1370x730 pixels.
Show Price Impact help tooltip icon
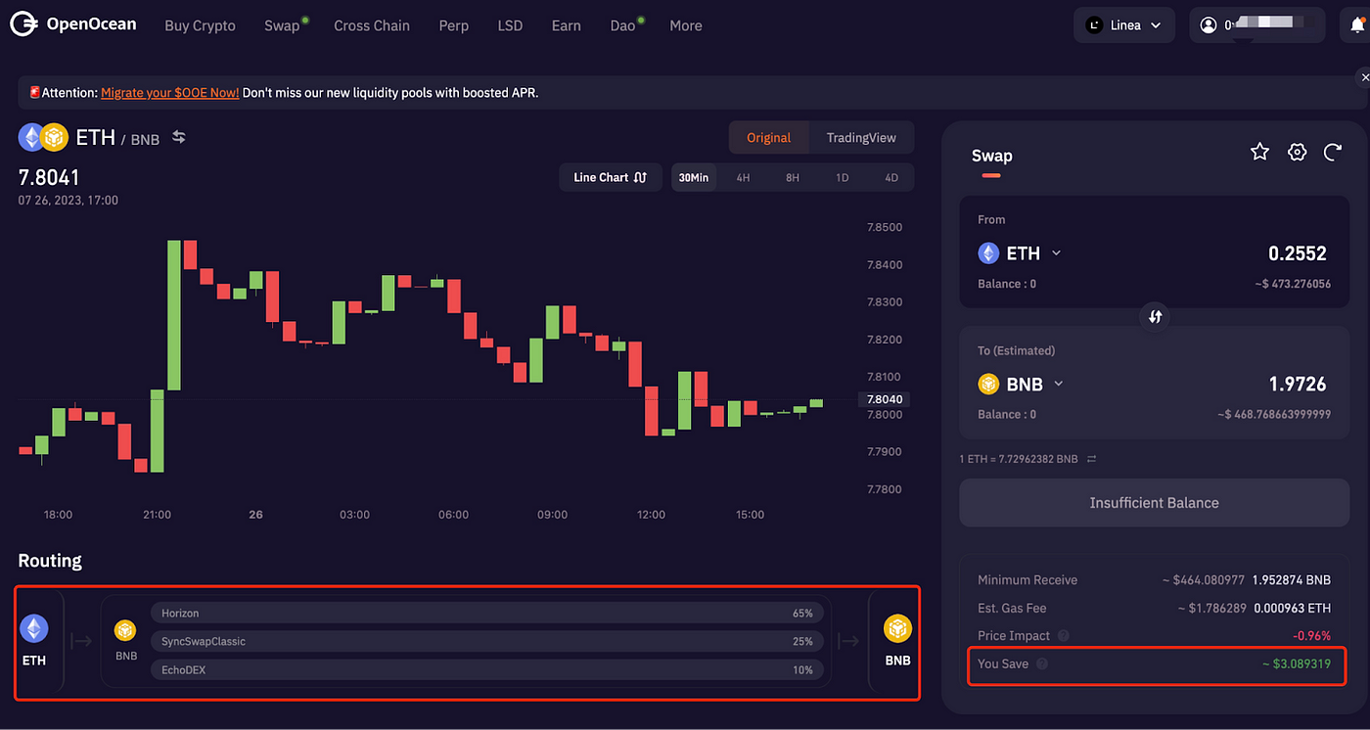(x=1063, y=636)
